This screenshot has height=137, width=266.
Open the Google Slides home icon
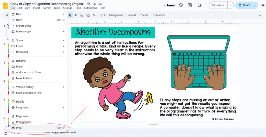[x=5, y=6]
